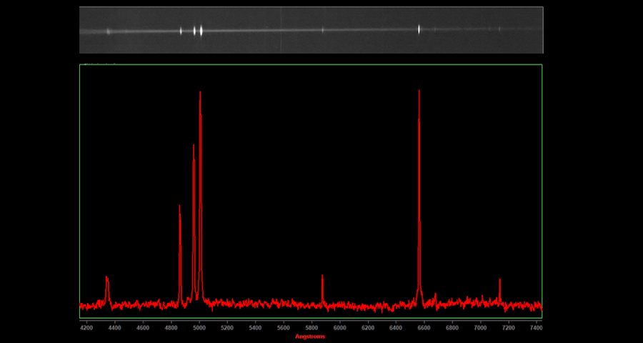The height and width of the screenshot is (343, 643).
Task: Click the tall peak near 6560 Angstroms
Action: (x=419, y=93)
